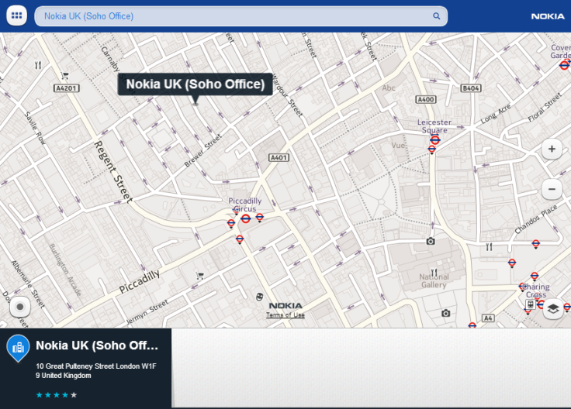Open the map layers button
The height and width of the screenshot is (409, 571).
click(x=553, y=309)
